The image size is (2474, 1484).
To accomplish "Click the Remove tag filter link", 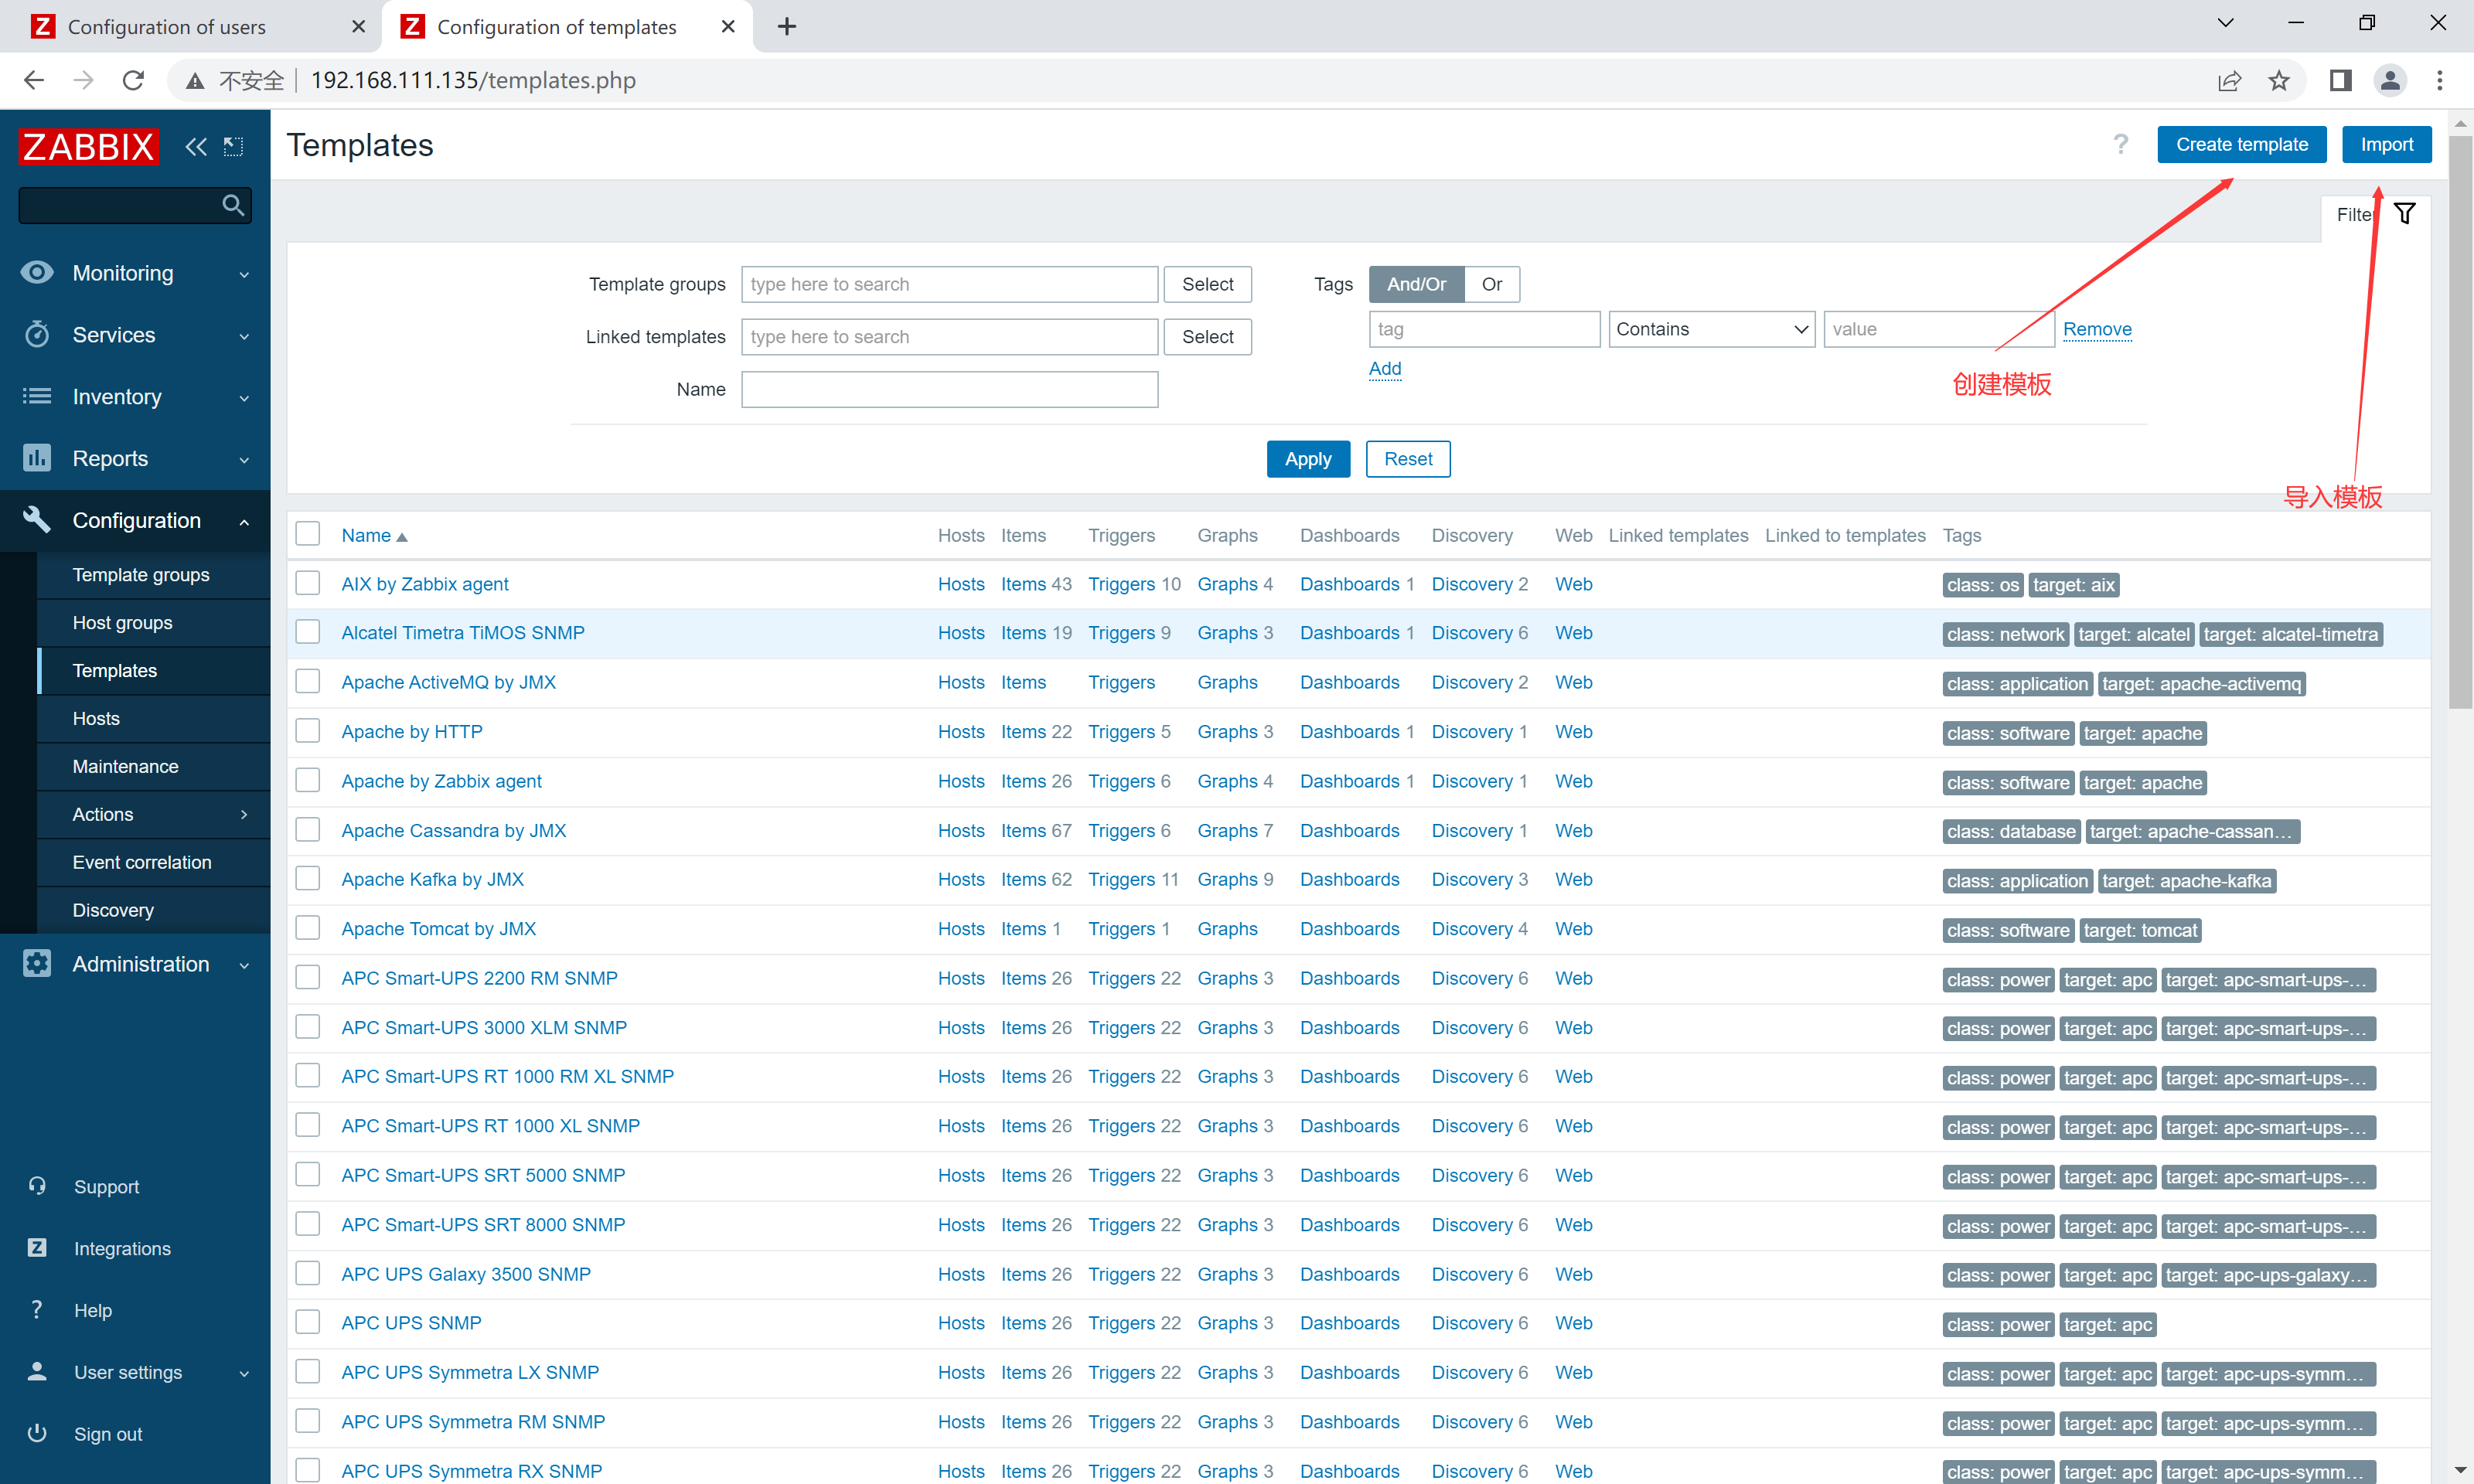I will pyautogui.click(x=2097, y=329).
